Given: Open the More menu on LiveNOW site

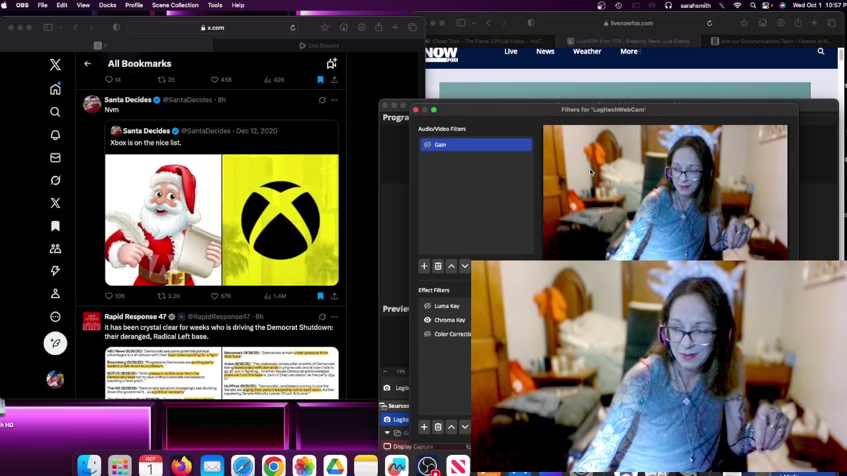Looking at the screenshot, I should [629, 52].
